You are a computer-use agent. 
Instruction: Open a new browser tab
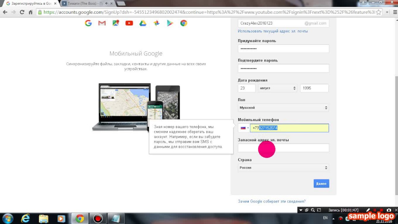tap(121, 3)
